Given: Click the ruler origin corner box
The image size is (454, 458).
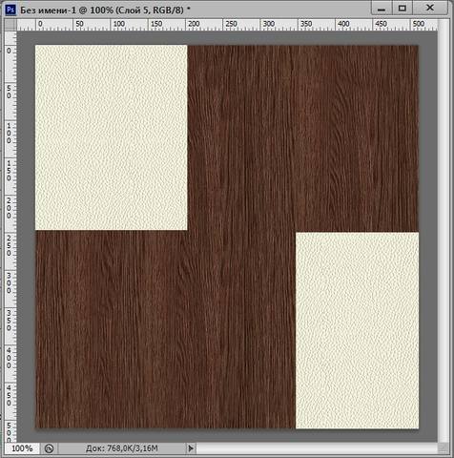Looking at the screenshot, I should (10, 25).
